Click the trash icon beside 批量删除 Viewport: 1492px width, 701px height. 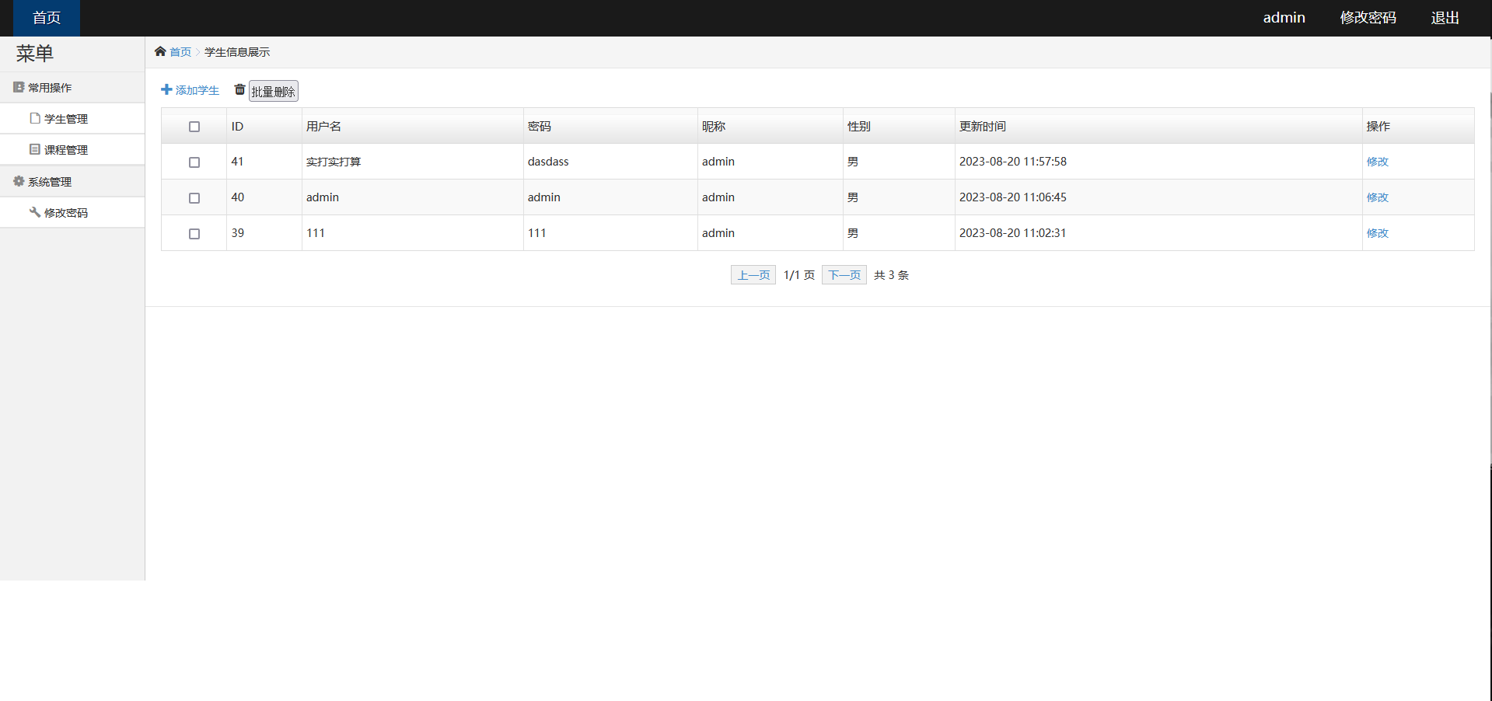pos(239,89)
